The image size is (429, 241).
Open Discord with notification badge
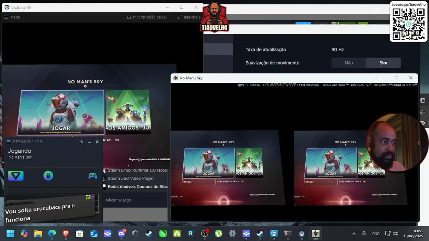coord(121,234)
